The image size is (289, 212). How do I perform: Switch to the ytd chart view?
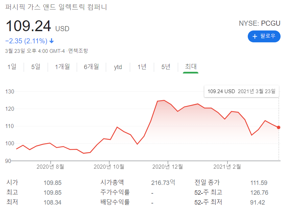coord(117,67)
